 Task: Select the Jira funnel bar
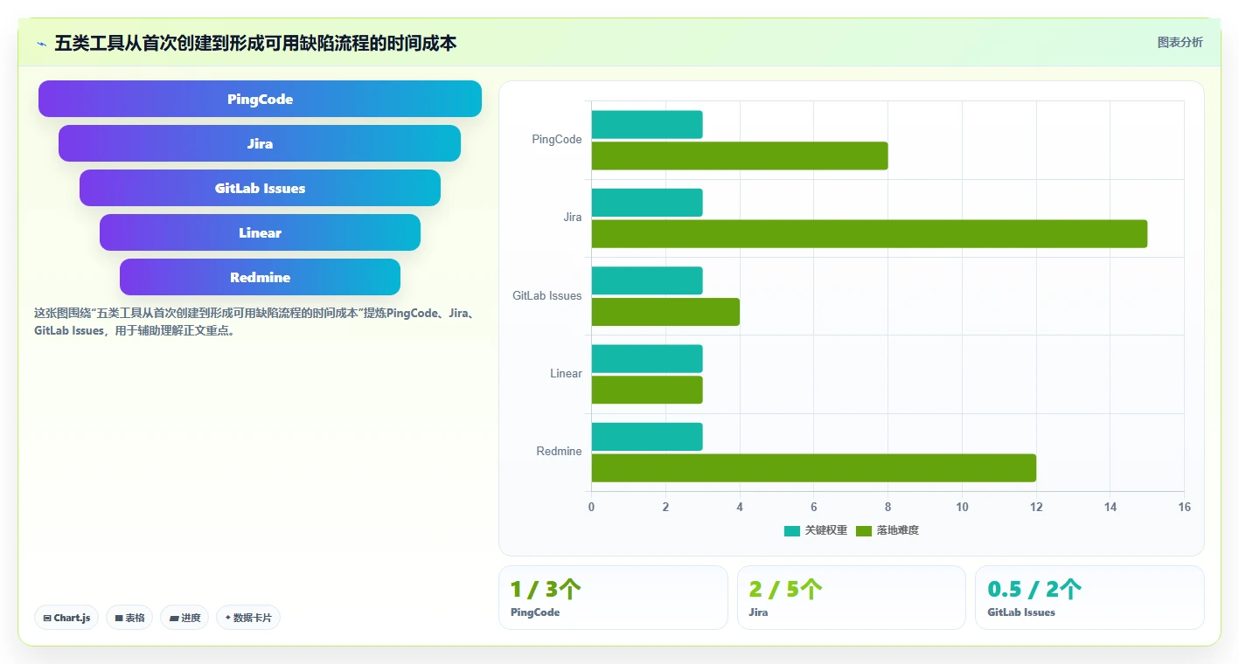point(260,143)
